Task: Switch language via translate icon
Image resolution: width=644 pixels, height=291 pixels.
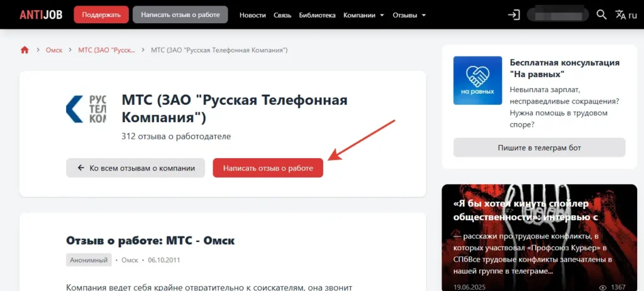Action: coord(620,15)
